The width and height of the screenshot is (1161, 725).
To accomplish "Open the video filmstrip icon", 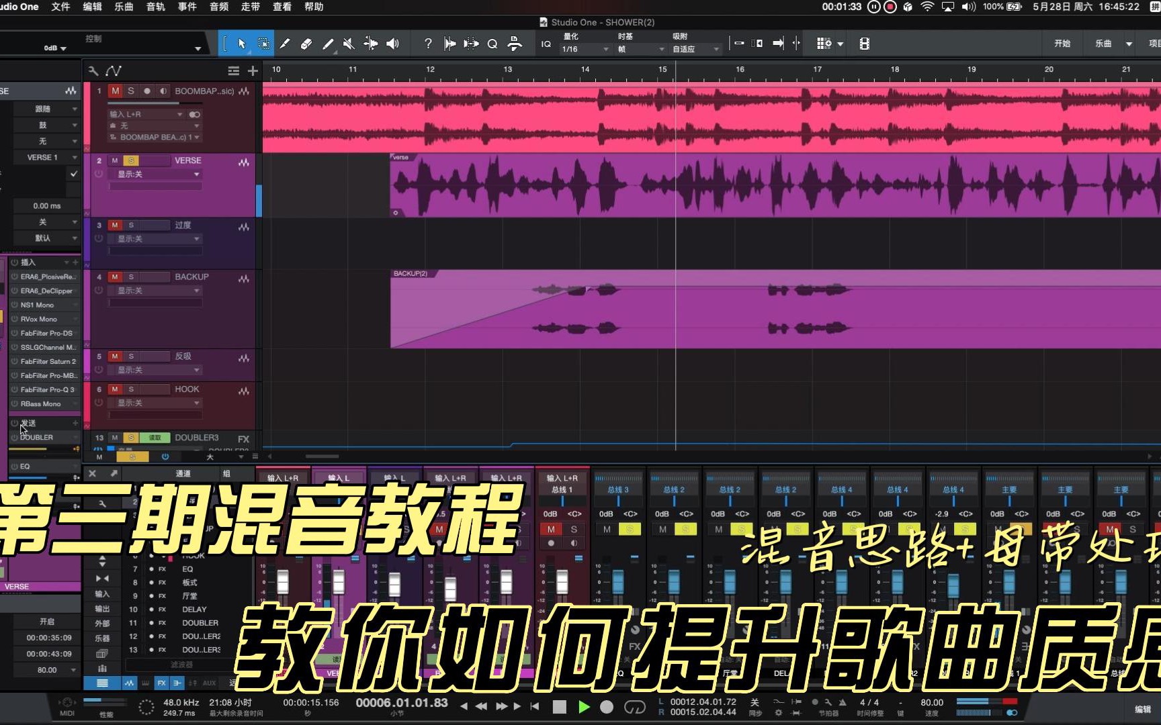I will (865, 44).
